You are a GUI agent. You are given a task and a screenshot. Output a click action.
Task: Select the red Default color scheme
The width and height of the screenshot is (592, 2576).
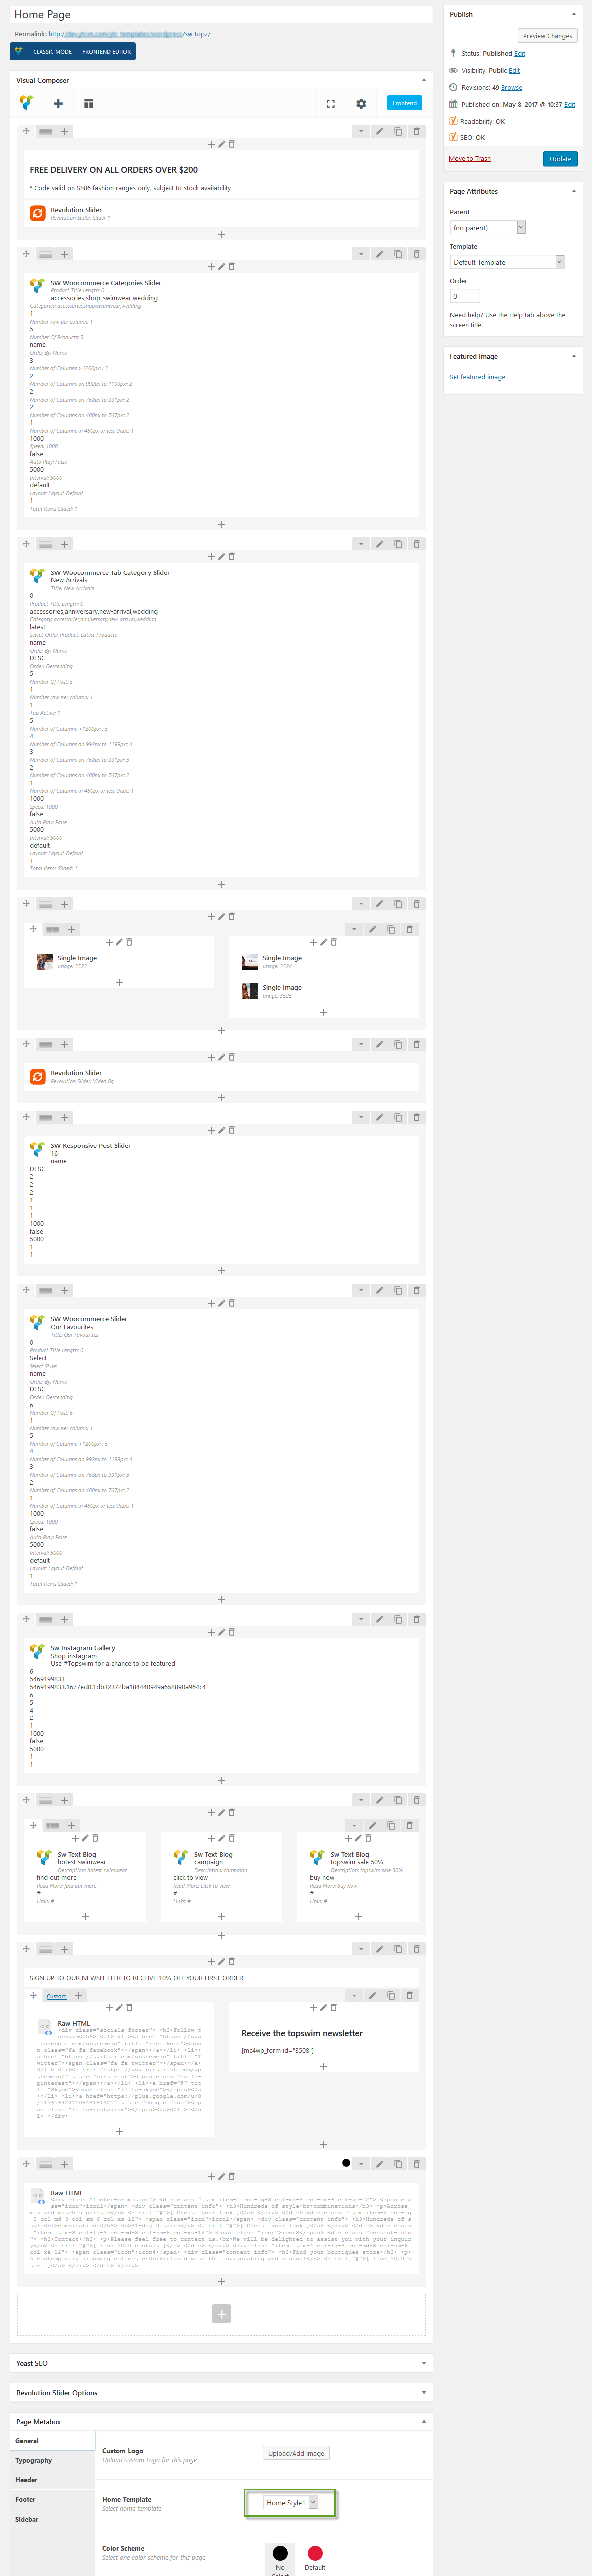pyautogui.click(x=315, y=2553)
